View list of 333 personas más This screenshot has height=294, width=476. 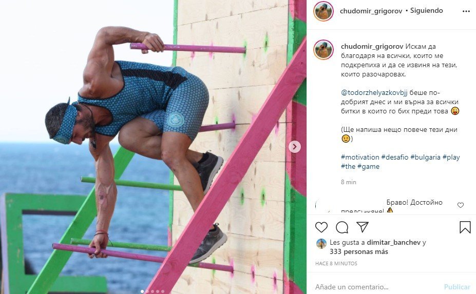tap(359, 251)
